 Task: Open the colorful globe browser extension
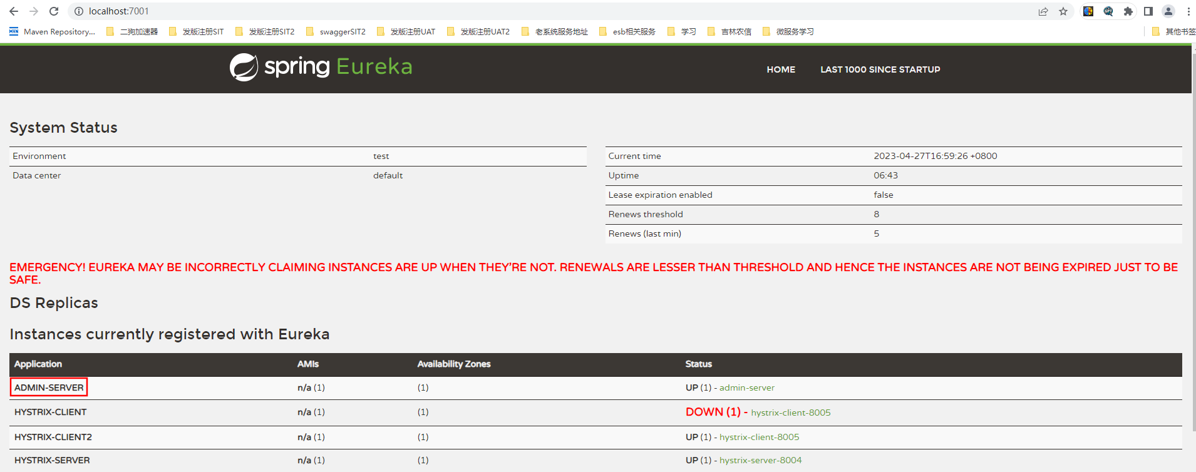click(x=1088, y=11)
